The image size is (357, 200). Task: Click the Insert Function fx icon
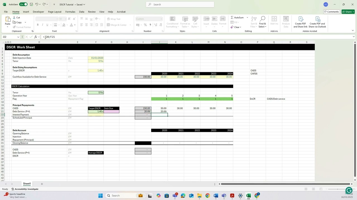(35, 37)
